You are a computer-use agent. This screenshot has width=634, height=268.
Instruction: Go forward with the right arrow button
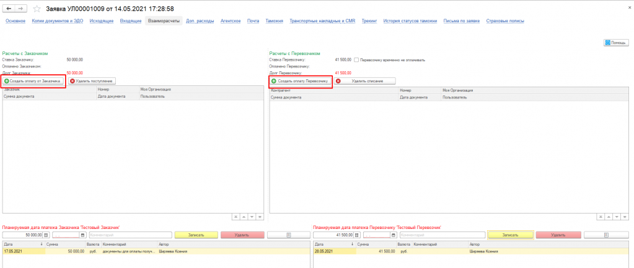21,9
